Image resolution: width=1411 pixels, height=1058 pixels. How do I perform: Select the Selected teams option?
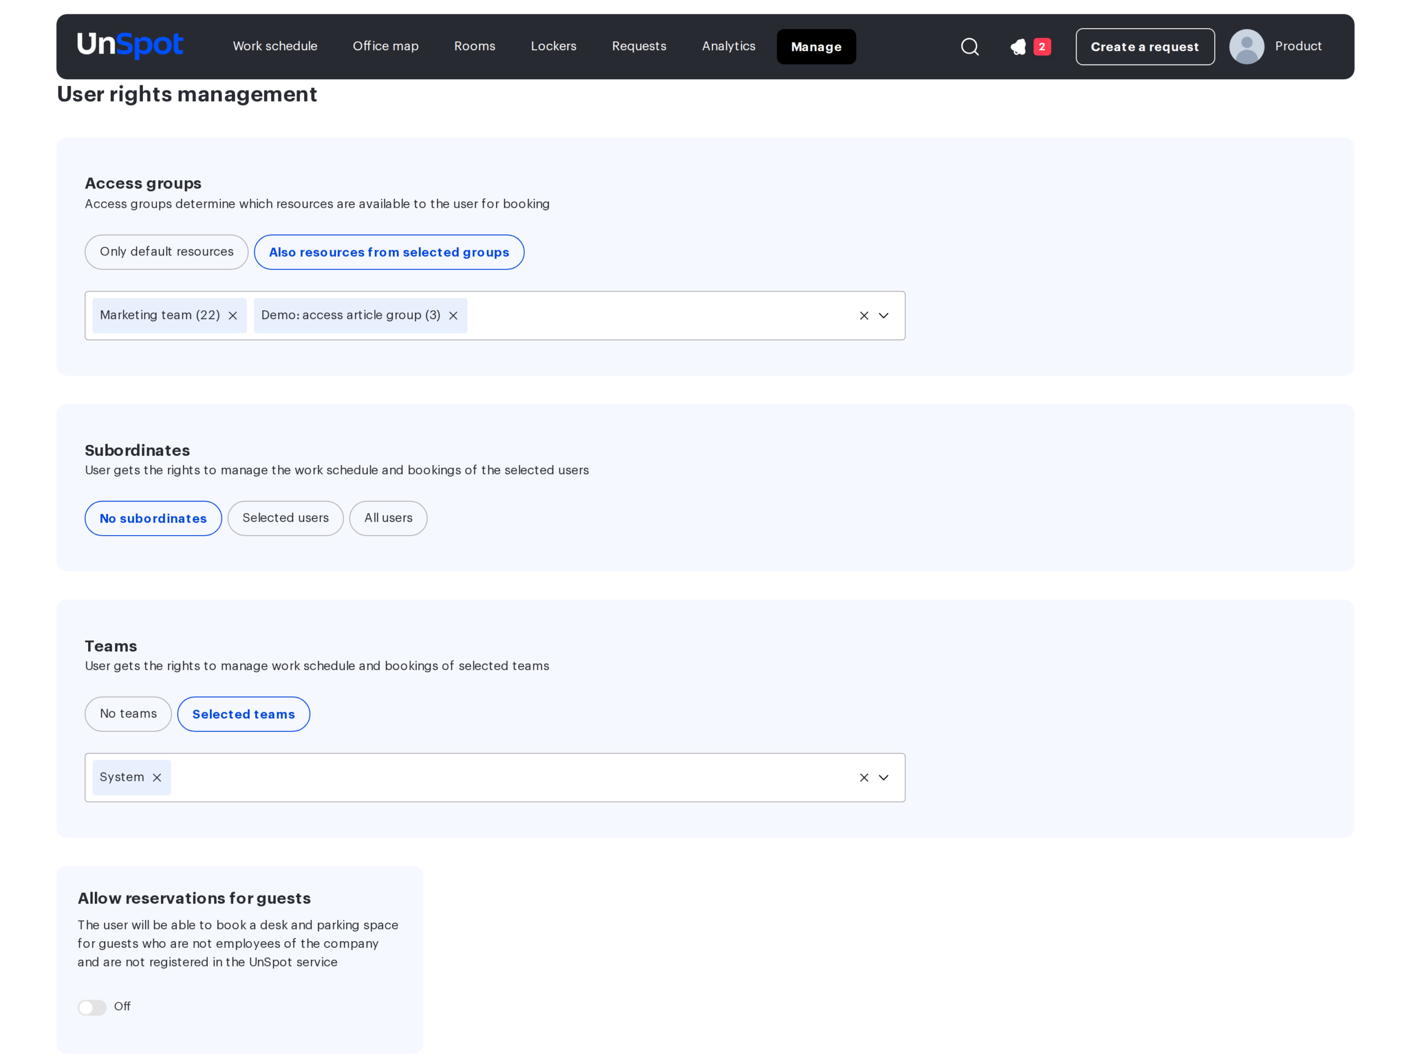(x=244, y=714)
